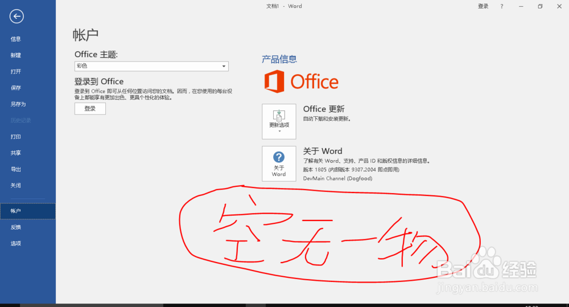Open the 更新选项 dropdown button
569x307 pixels.
[x=279, y=121]
